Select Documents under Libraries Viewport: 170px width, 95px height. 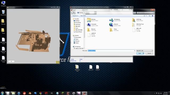coord(77,37)
